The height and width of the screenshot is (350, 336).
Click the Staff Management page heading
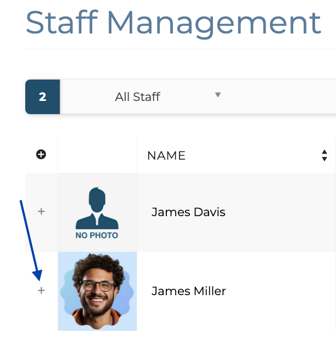pos(173,22)
